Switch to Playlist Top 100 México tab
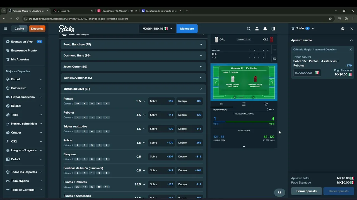The width and height of the screenshot is (357, 200). click(x=117, y=11)
